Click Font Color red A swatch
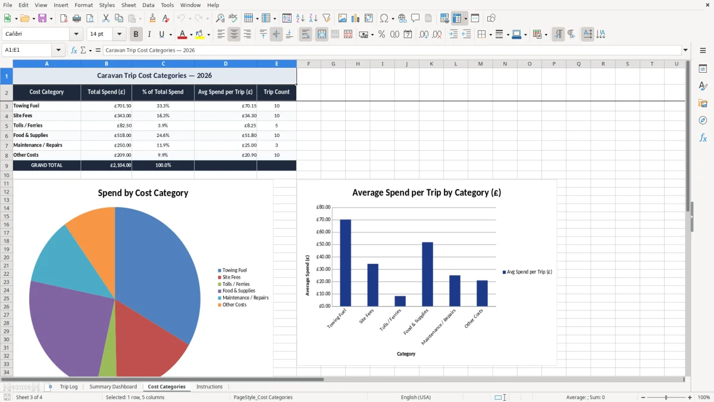The height and width of the screenshot is (402, 714). coord(183,35)
